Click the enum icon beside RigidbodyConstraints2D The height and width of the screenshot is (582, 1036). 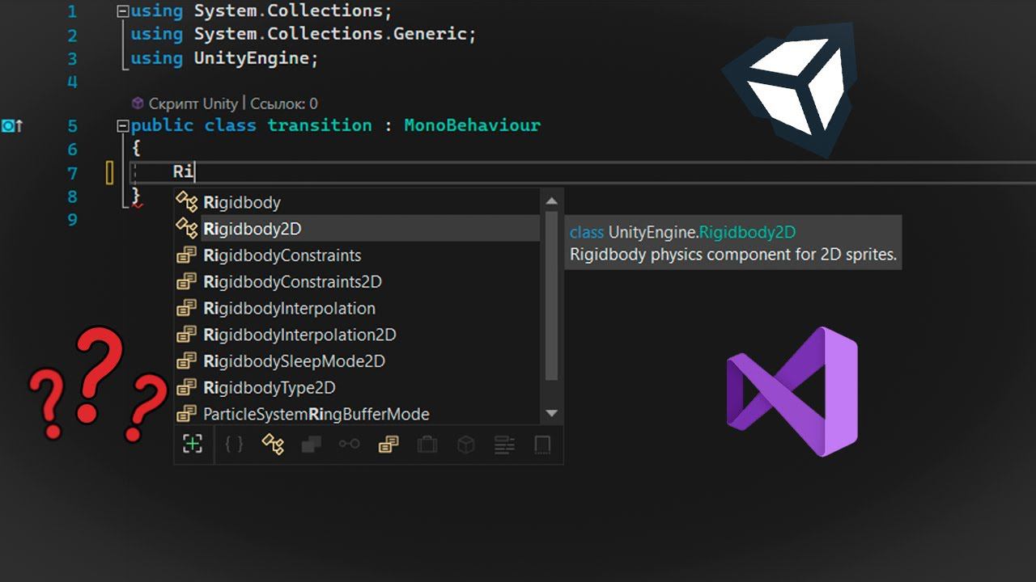tap(187, 282)
